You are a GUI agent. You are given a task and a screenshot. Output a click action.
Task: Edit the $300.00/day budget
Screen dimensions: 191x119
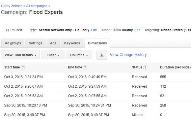(x=137, y=30)
